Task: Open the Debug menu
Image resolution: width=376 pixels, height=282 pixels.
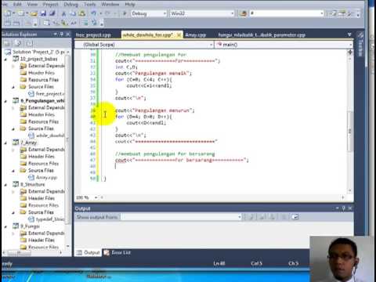Action: pos(70,4)
